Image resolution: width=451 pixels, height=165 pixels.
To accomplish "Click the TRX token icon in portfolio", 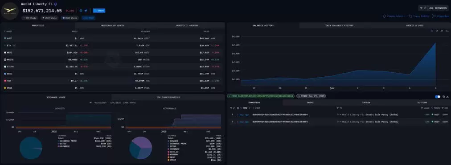I will pyautogui.click(x=5, y=81).
